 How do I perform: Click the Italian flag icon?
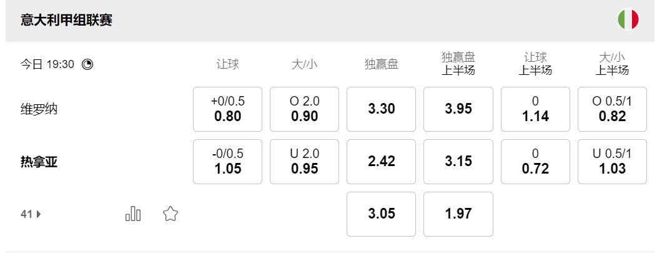(x=628, y=20)
